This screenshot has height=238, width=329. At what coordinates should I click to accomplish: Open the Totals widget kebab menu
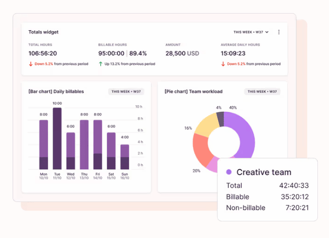(x=279, y=32)
